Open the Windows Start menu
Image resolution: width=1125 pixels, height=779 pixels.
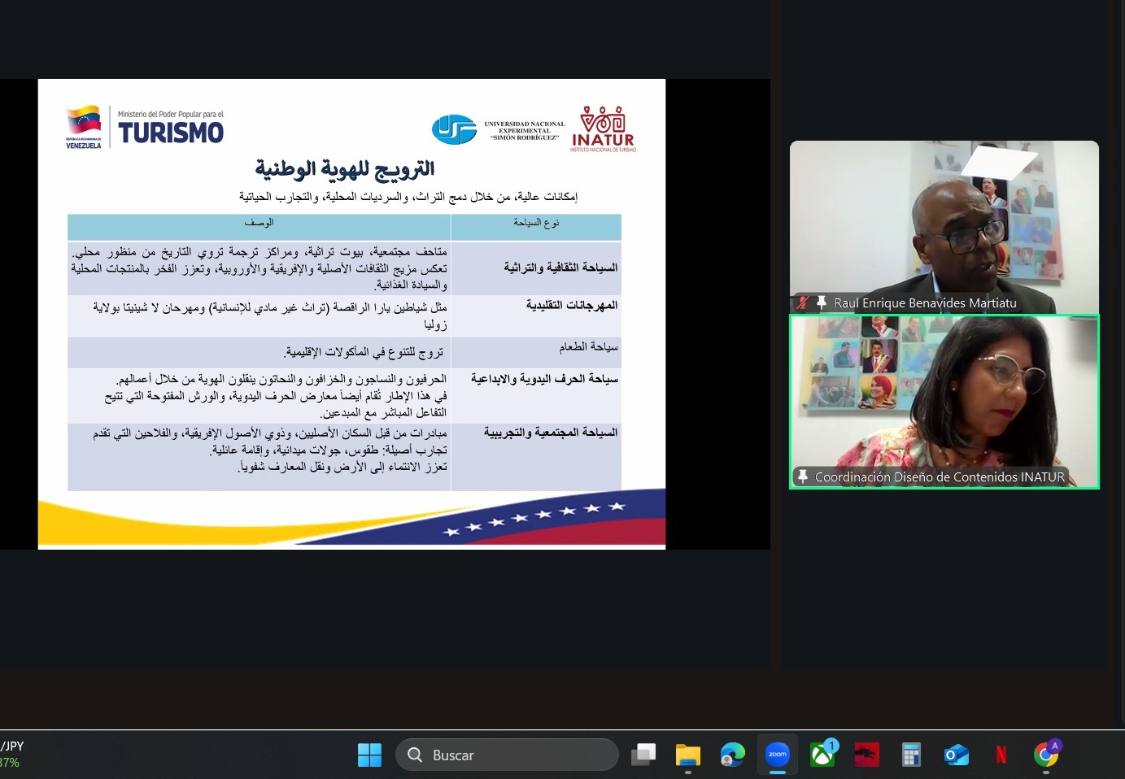pyautogui.click(x=369, y=755)
